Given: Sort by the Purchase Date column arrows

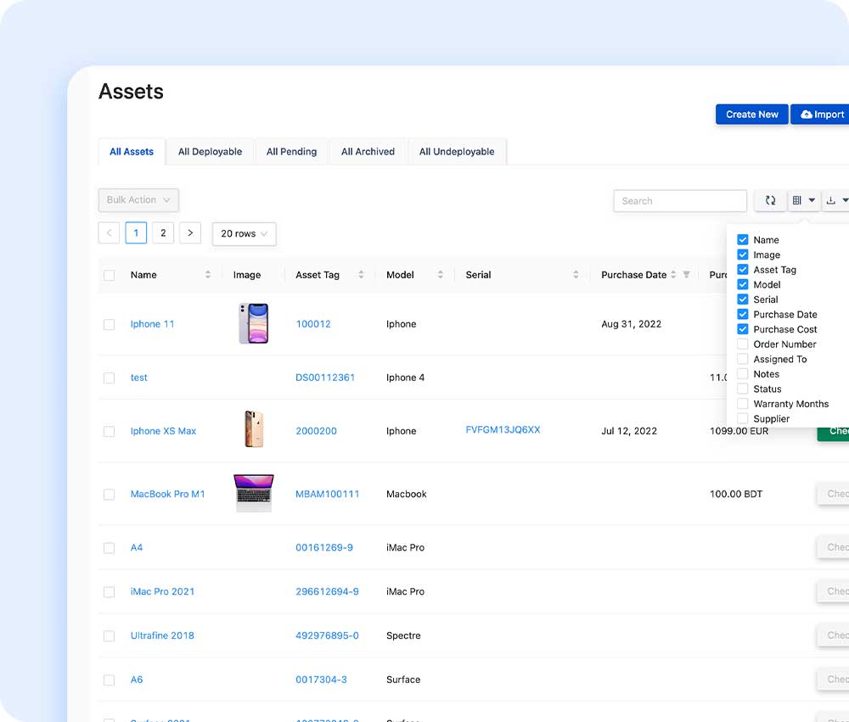Looking at the screenshot, I should coord(673,275).
